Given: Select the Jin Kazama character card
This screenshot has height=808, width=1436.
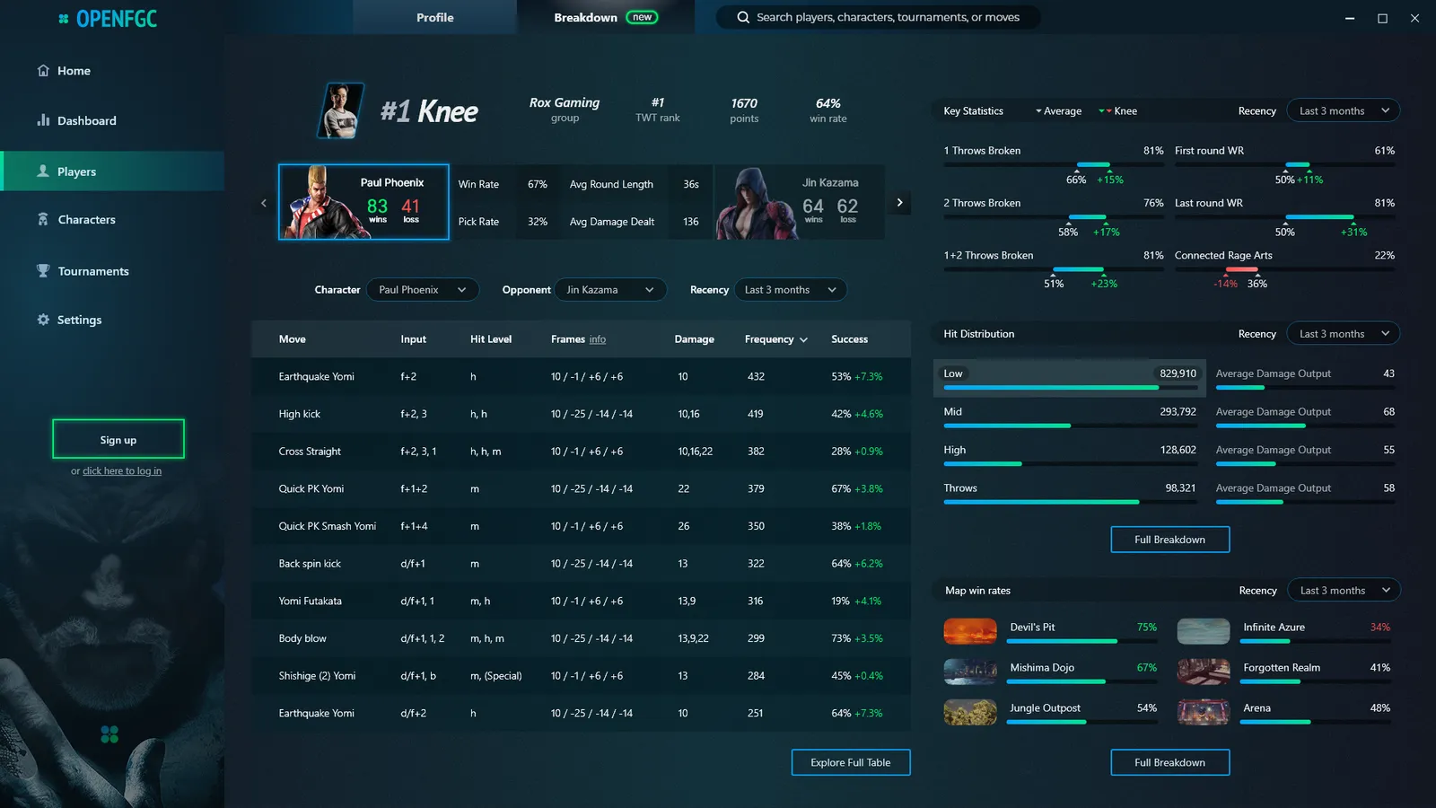Looking at the screenshot, I should (x=800, y=202).
